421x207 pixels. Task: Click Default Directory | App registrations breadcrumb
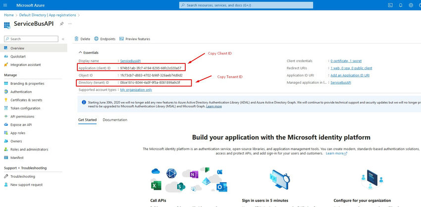point(48,15)
